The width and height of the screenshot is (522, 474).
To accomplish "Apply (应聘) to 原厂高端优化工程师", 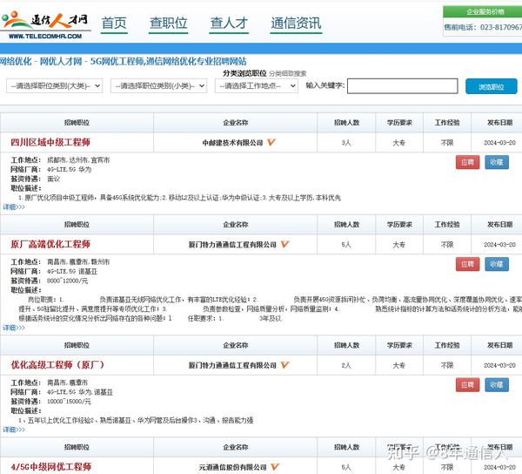I will point(467,264).
